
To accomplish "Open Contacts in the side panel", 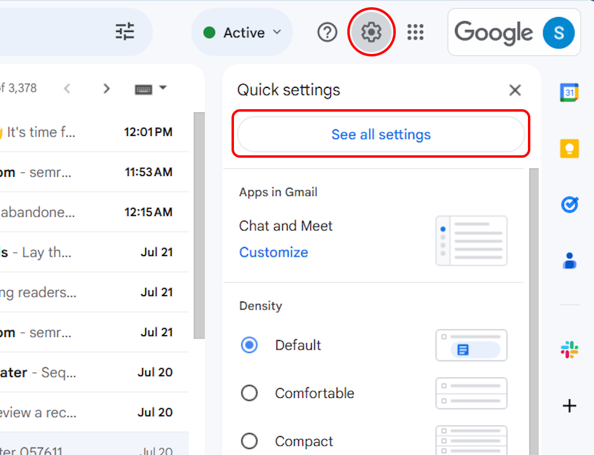I will pos(569,260).
